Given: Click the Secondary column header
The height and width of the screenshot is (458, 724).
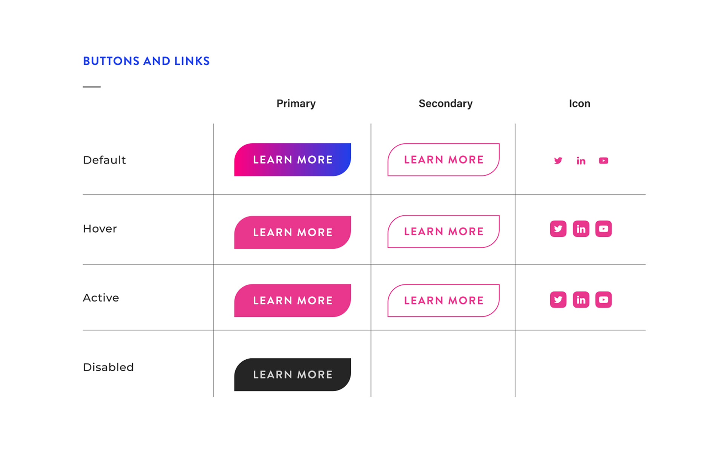Looking at the screenshot, I should pyautogui.click(x=445, y=104).
